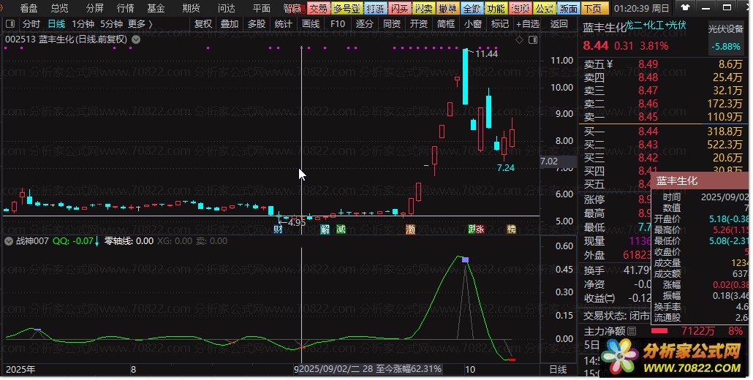The height and width of the screenshot is (380, 753).
Task: Select the 1分钟 period
Action: pos(83,24)
